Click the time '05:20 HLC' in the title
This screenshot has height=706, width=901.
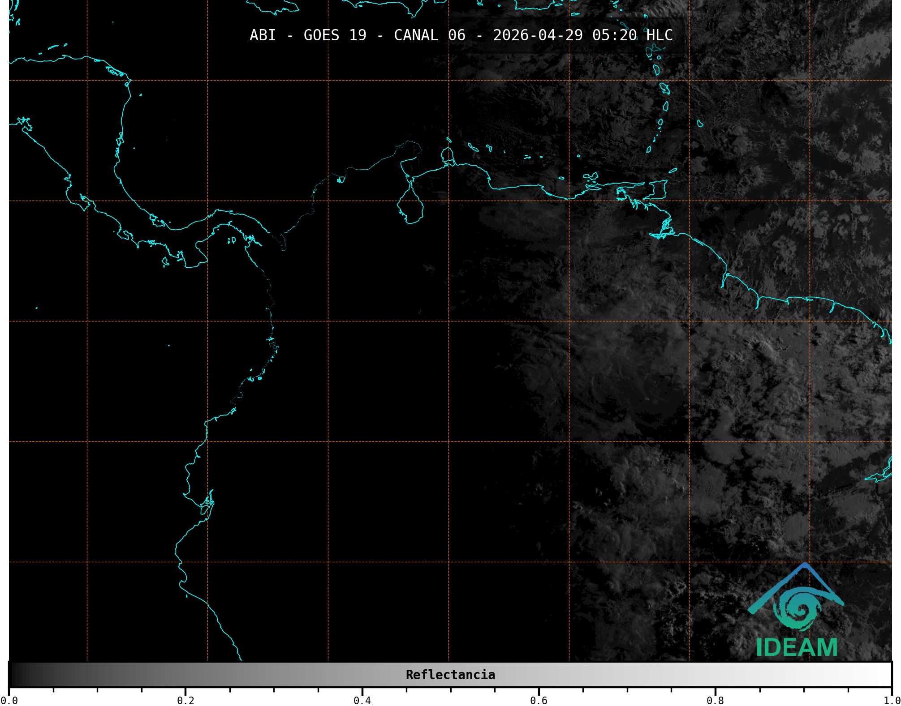click(632, 35)
